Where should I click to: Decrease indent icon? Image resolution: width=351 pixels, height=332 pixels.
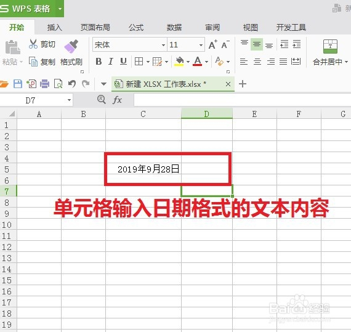(284, 44)
